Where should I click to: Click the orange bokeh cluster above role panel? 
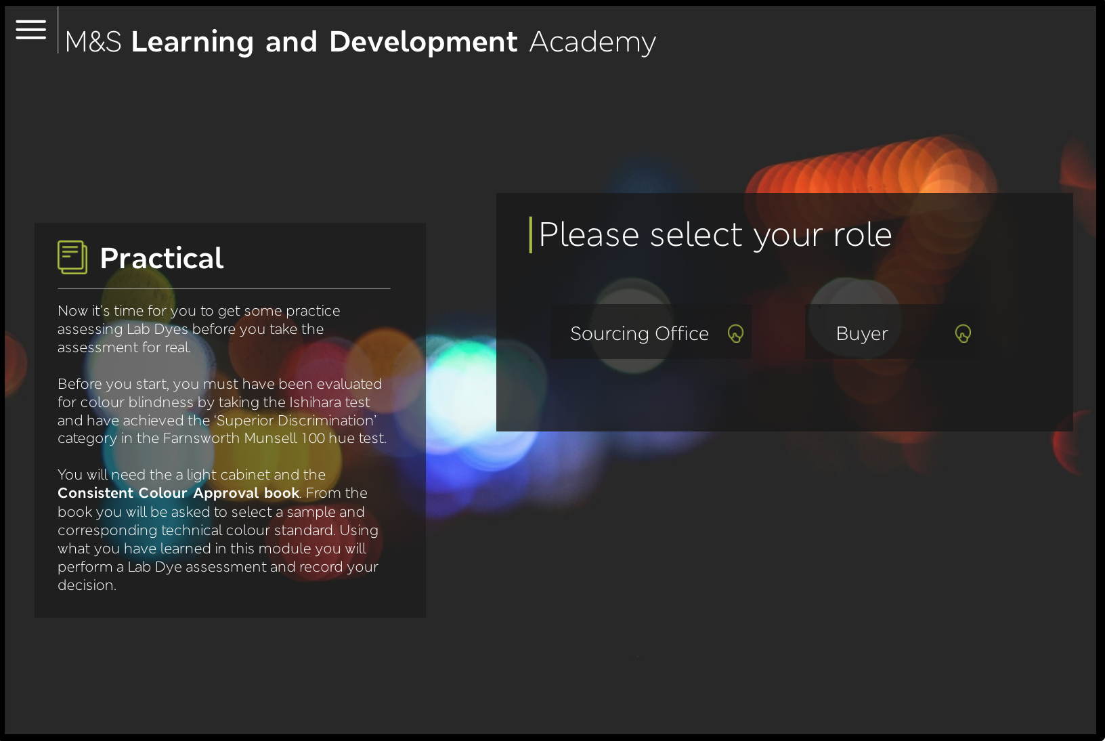873,169
